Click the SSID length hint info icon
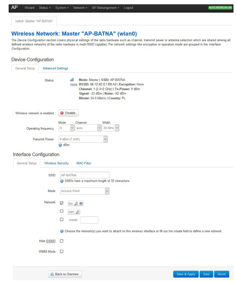This screenshot has width=236, height=283. [62, 181]
